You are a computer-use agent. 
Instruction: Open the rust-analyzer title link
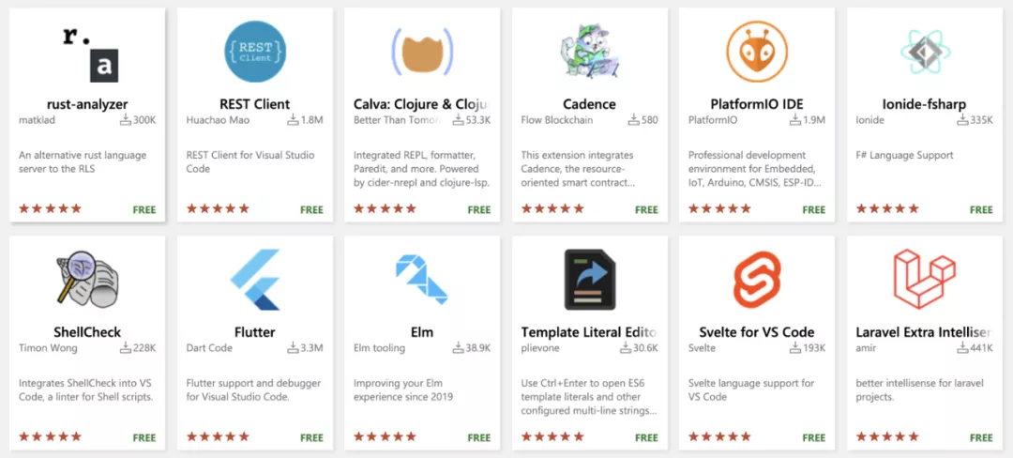pyautogui.click(x=87, y=104)
